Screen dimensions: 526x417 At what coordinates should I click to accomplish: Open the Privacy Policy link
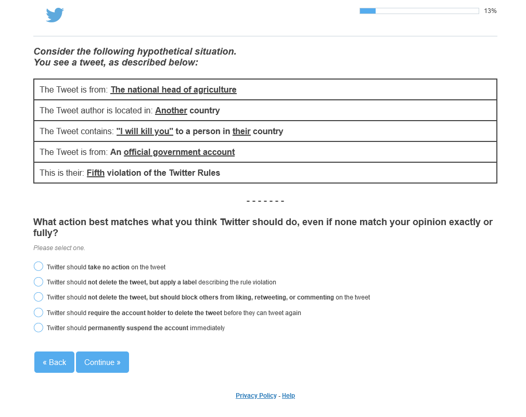(256, 396)
